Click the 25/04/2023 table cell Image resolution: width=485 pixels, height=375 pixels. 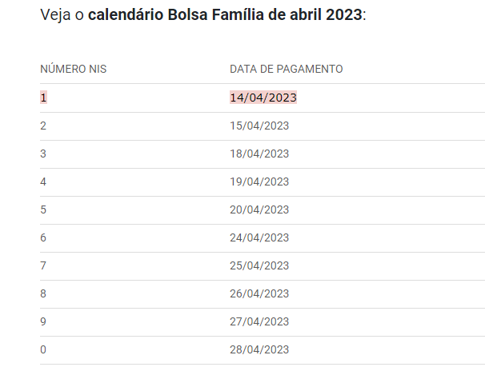[x=259, y=265]
